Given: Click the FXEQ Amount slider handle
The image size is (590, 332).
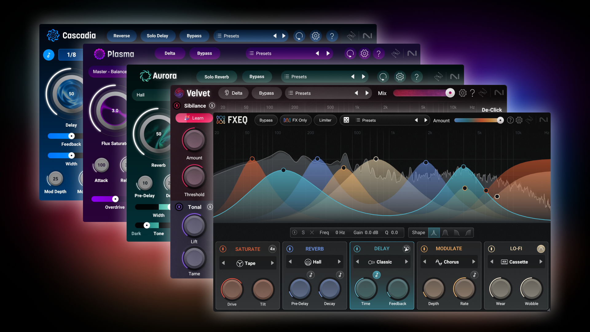Looking at the screenshot, I should pos(500,120).
